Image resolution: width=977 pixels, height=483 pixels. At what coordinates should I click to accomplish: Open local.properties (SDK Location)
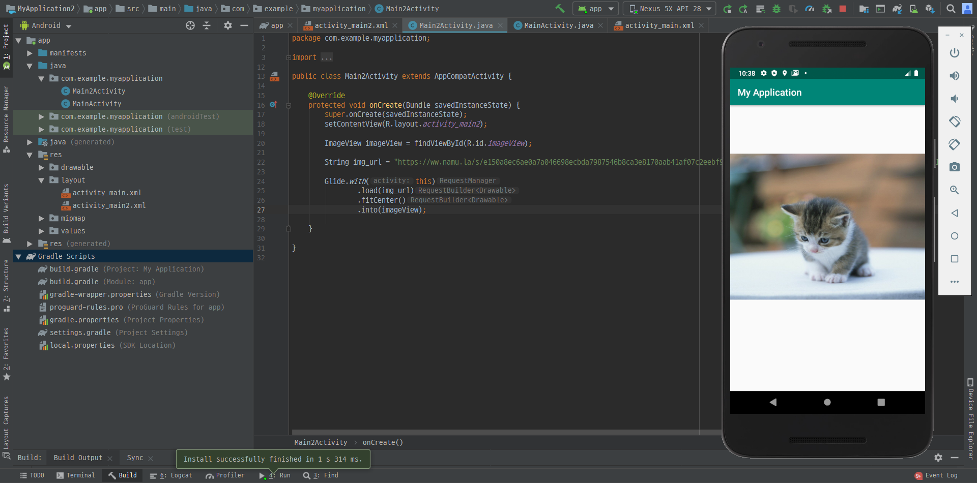(107, 345)
